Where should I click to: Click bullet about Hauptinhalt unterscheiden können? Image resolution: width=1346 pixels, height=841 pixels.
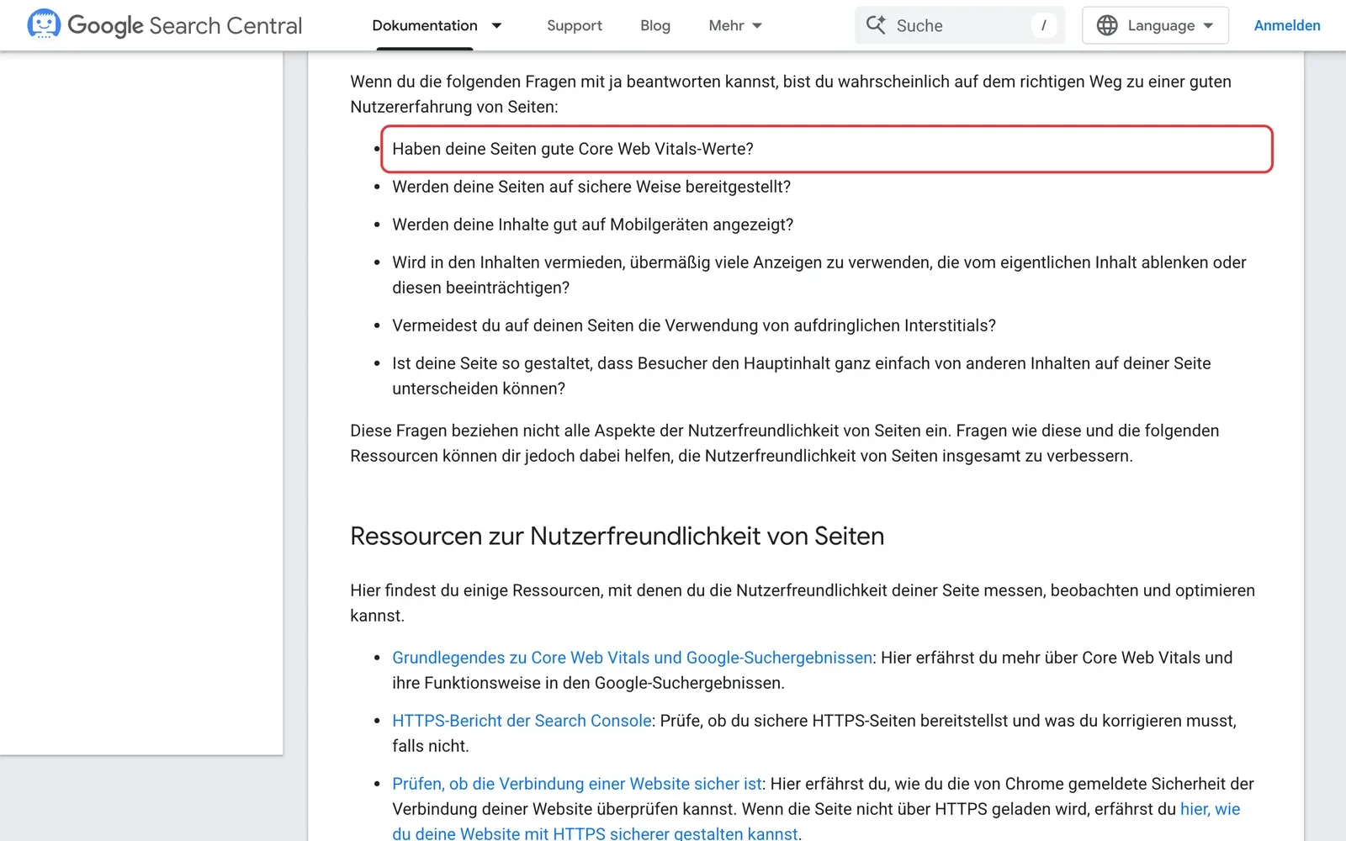tap(802, 376)
